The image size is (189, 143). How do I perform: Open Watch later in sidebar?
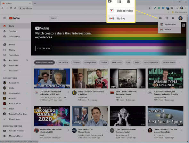(x=15, y=65)
